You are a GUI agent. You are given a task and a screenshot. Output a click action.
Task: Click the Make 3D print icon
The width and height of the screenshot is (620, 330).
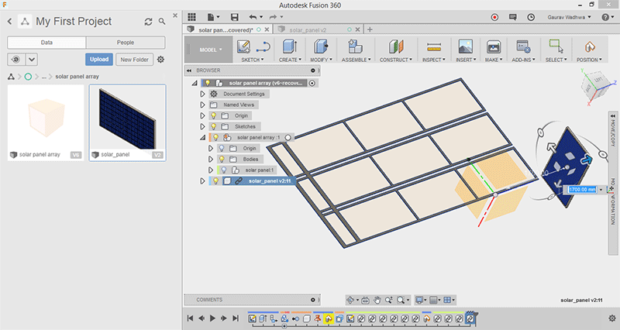[492, 47]
